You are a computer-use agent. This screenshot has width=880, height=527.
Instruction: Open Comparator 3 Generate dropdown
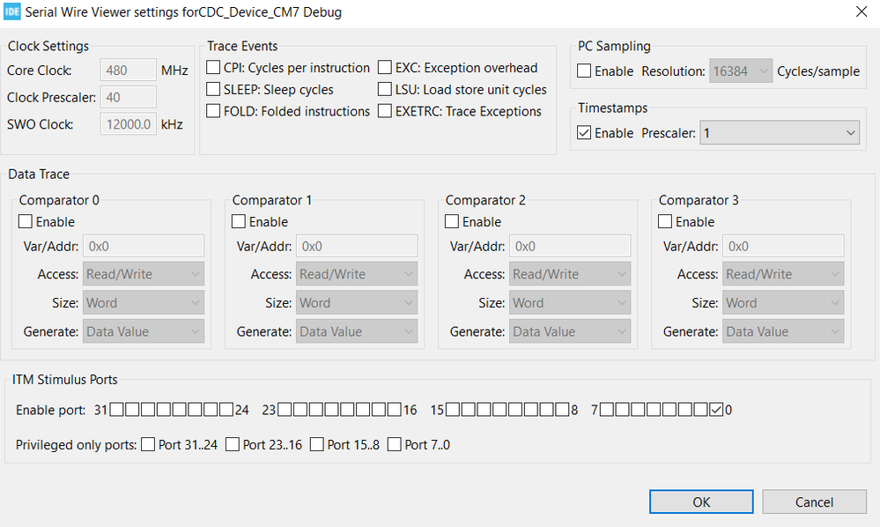tap(783, 331)
